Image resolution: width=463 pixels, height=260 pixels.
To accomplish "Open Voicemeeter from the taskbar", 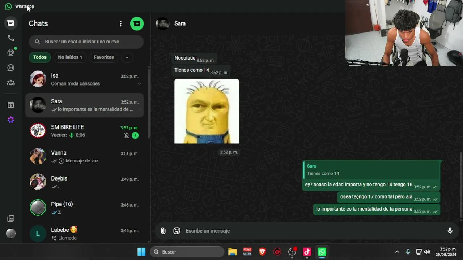I will [x=247, y=252].
